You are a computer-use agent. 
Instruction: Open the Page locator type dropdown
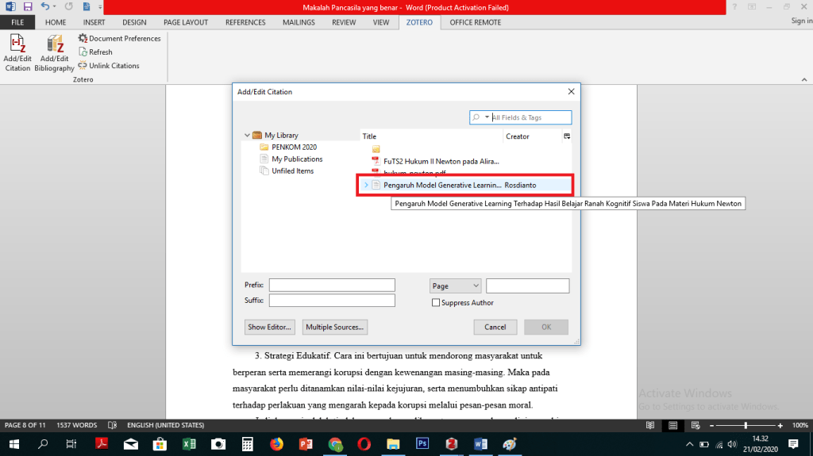point(455,285)
